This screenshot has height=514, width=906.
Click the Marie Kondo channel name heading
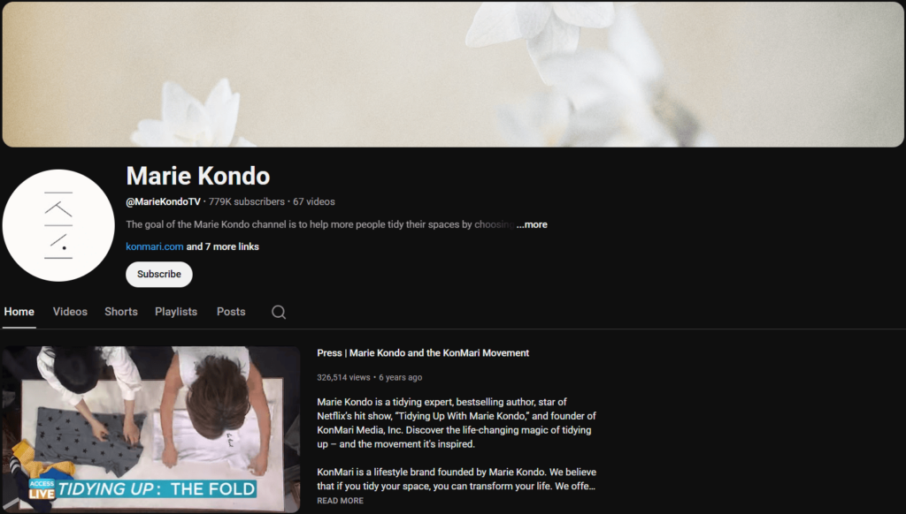(197, 176)
